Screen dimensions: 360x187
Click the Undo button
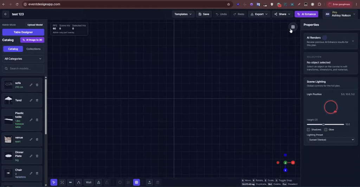pos(221,14)
